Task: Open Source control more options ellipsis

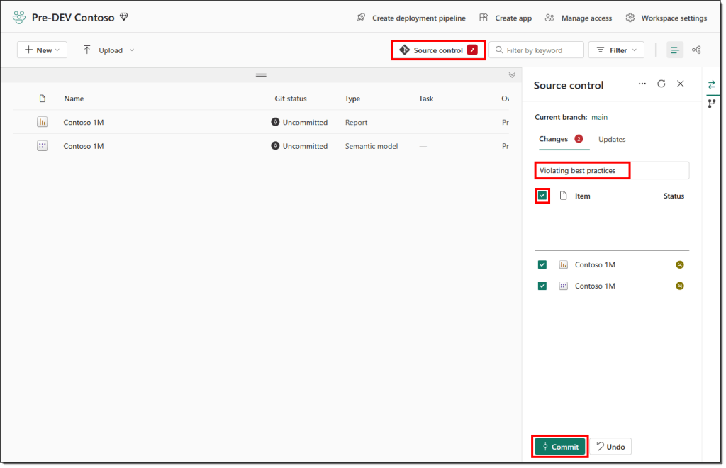Action: coord(642,84)
